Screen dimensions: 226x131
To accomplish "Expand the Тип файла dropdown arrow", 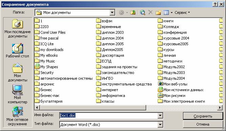I will click(x=160, y=124).
